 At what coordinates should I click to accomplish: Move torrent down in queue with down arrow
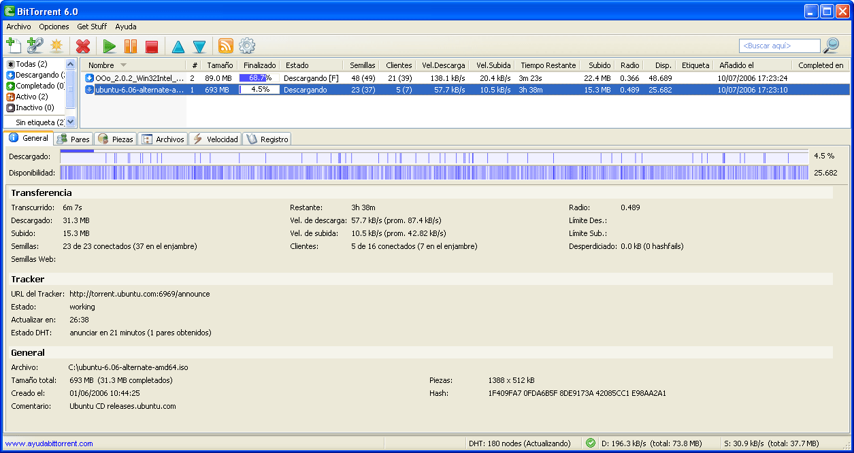coord(199,46)
